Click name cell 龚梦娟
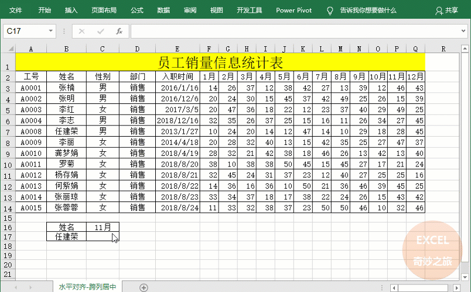471x292 pixels. [x=66, y=153]
